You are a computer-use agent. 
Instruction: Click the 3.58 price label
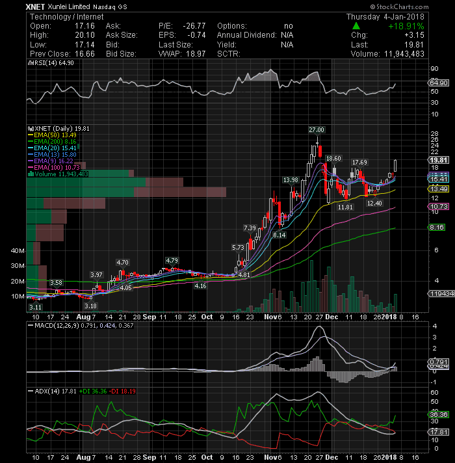click(x=56, y=283)
